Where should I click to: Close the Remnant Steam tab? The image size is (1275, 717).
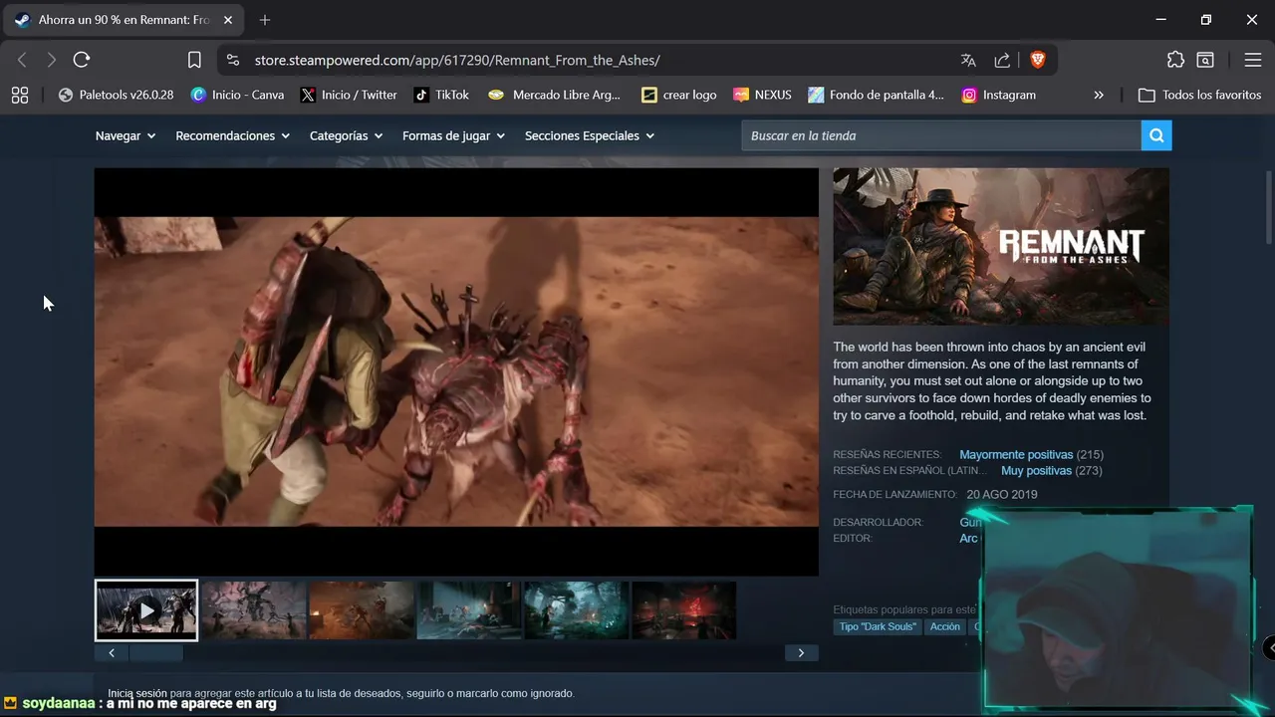tap(227, 20)
